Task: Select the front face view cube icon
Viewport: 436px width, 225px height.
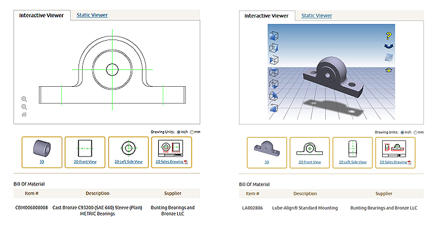Action: 274,36
